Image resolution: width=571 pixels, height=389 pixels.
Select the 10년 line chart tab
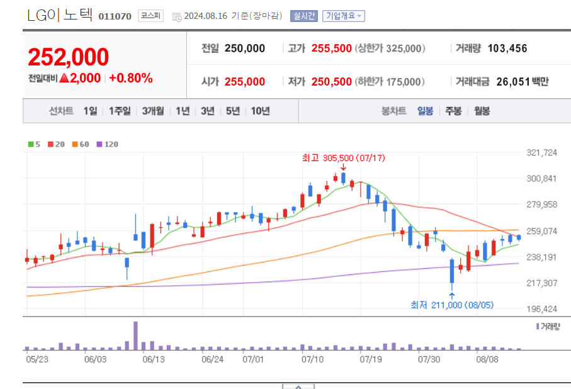pos(261,111)
